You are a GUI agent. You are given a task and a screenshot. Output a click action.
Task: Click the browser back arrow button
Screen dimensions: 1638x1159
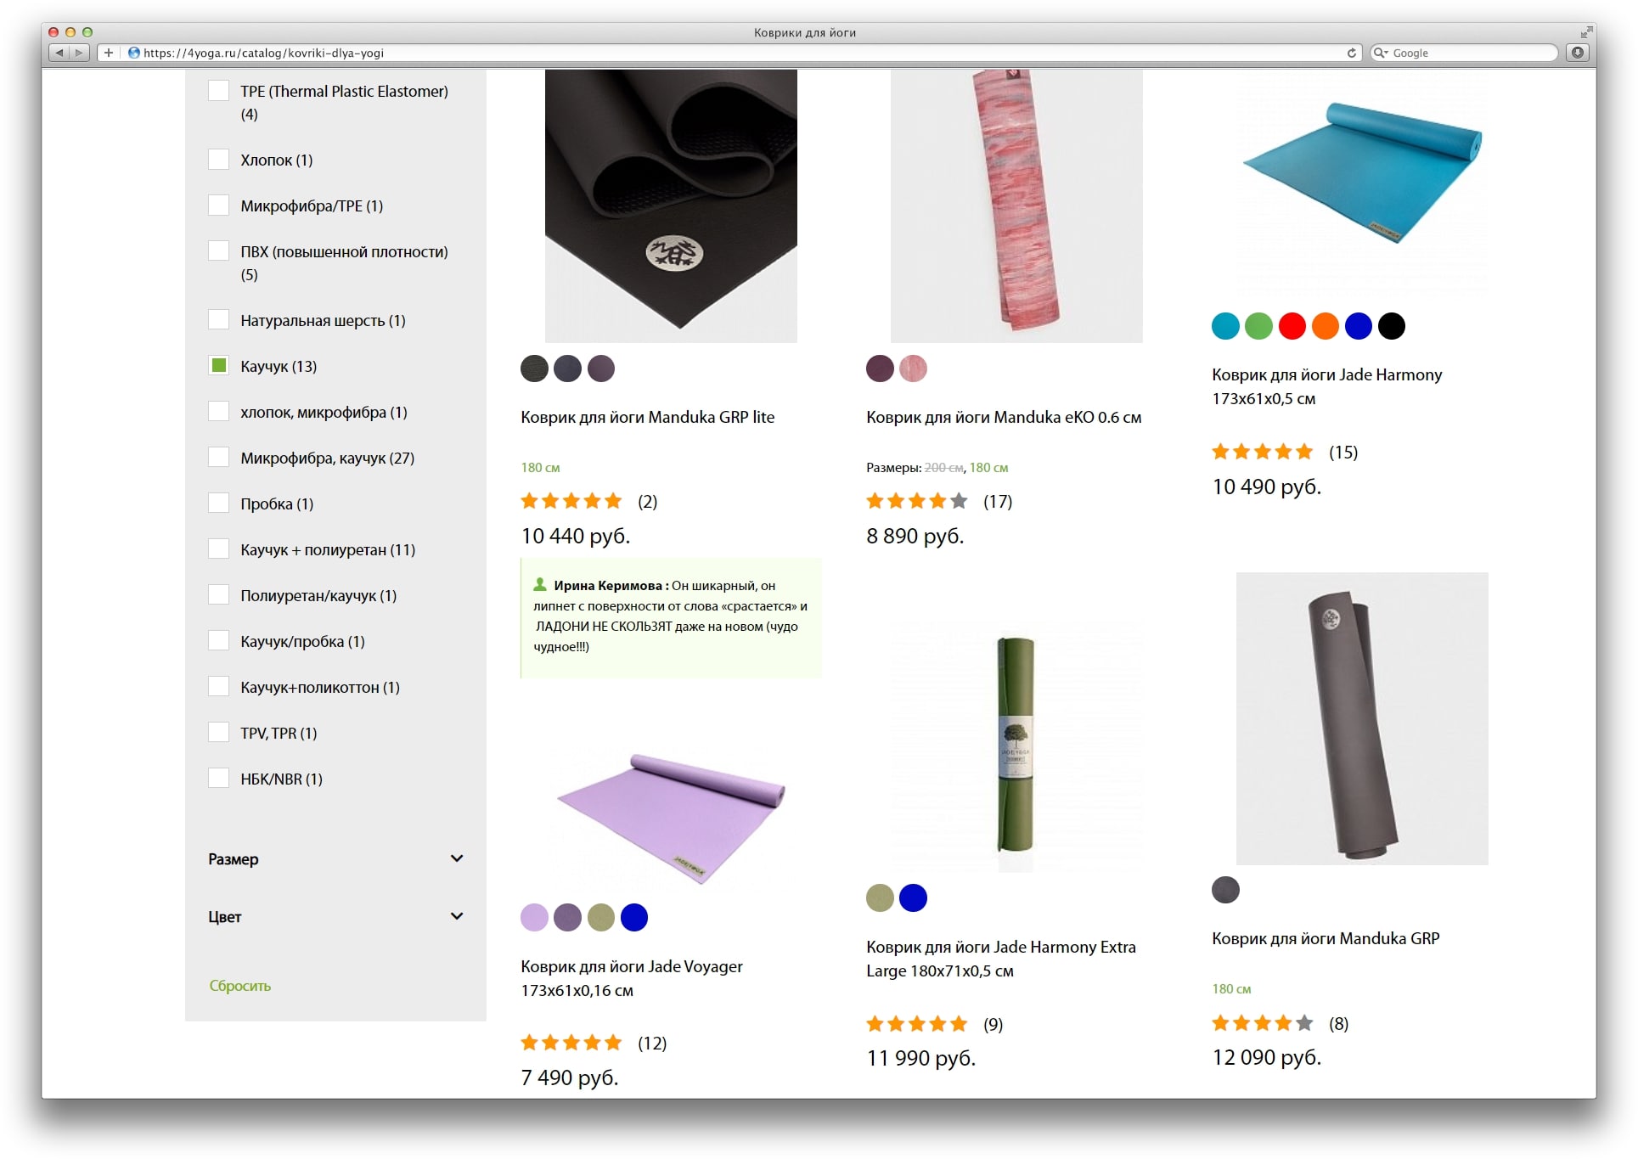coord(59,53)
